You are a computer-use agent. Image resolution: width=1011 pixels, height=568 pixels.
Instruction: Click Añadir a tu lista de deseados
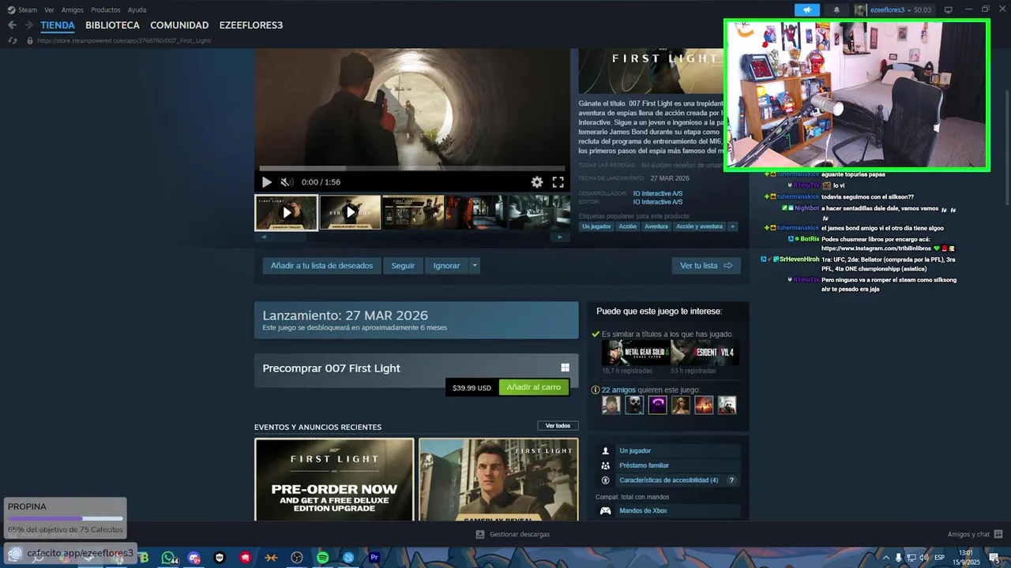coord(321,266)
